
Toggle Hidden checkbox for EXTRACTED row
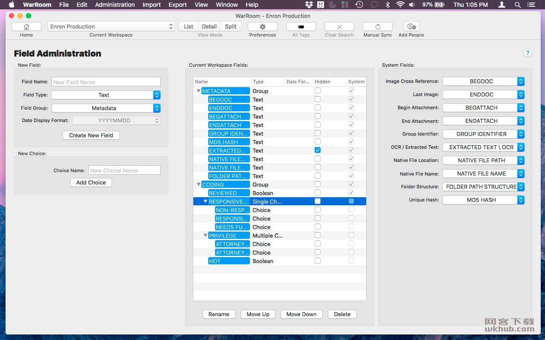pyautogui.click(x=318, y=150)
